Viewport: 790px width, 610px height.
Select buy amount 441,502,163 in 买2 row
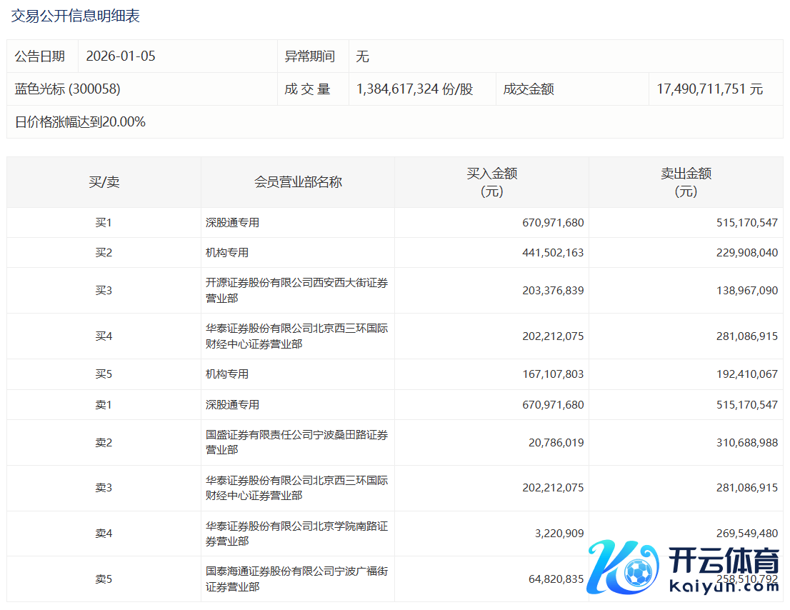[553, 253]
